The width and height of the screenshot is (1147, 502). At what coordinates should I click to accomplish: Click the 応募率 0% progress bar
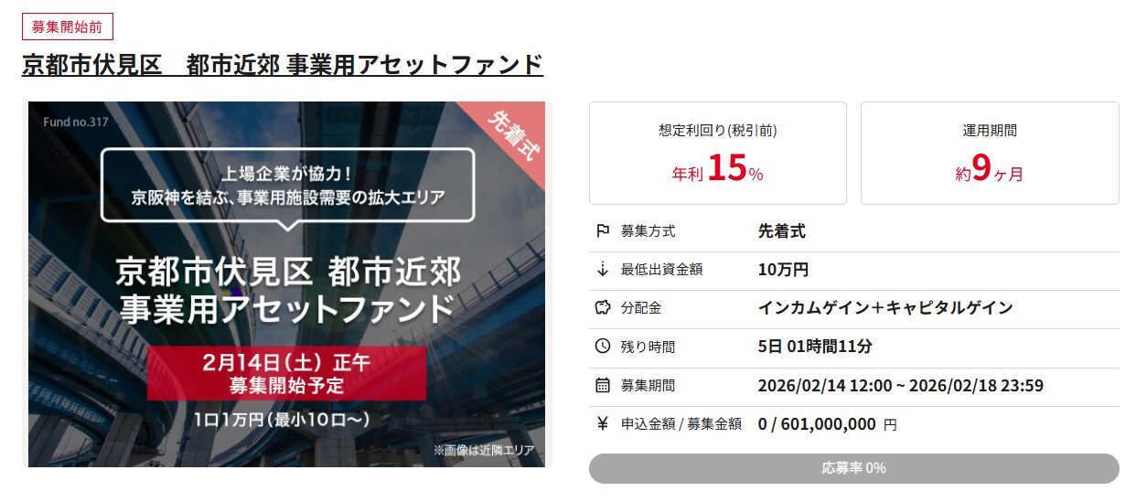pos(853,468)
